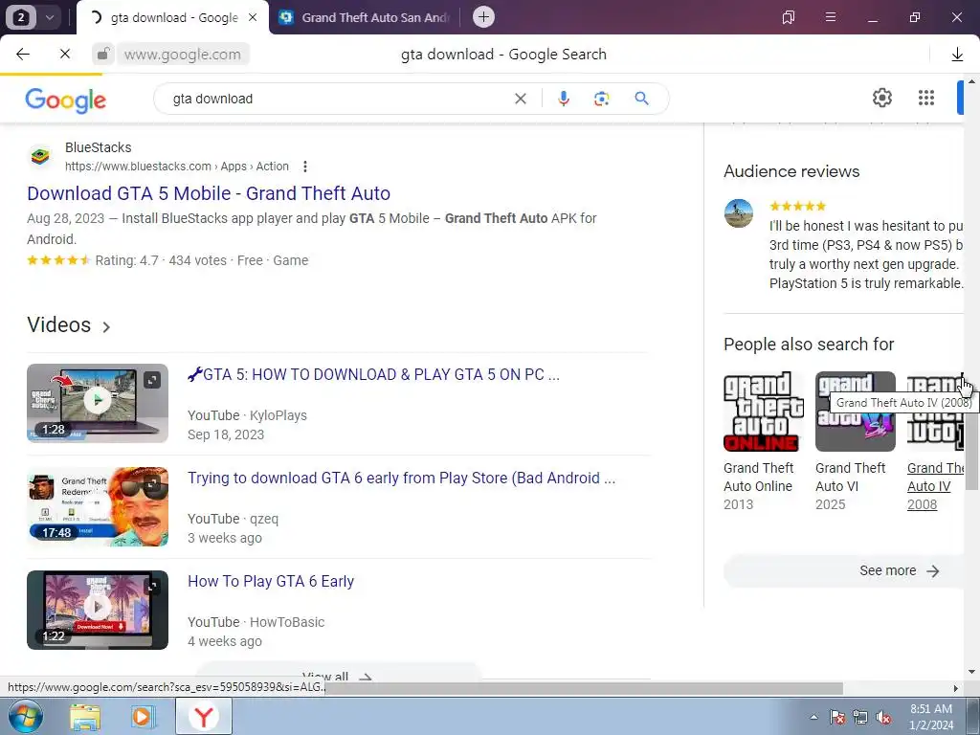This screenshot has width=980, height=735.
Task: Click the bluestacks.com URL breadcrumb
Action: pyautogui.click(x=177, y=167)
